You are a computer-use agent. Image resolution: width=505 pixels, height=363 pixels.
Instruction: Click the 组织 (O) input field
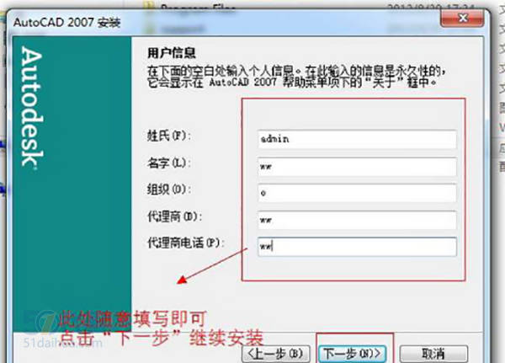357,193
